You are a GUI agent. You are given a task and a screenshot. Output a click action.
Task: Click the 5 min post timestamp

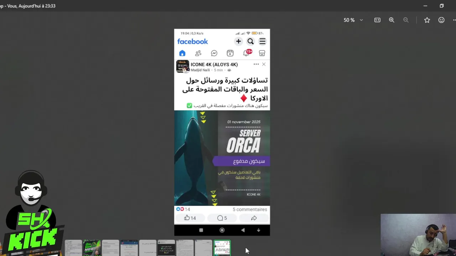[x=218, y=70]
